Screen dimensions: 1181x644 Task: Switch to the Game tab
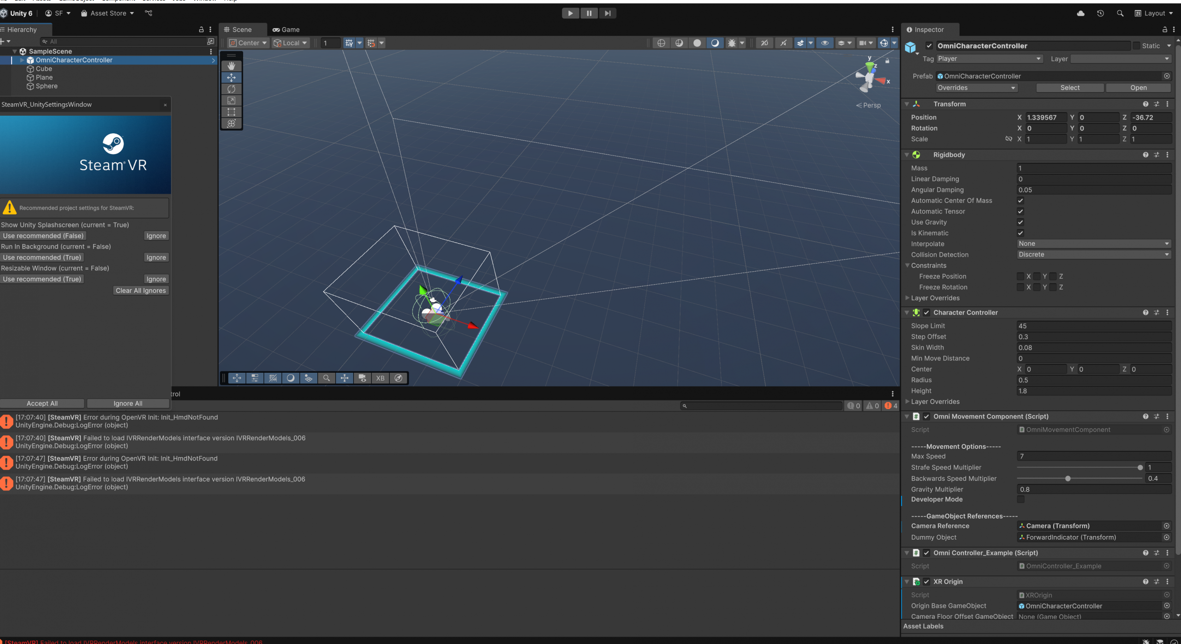286,30
